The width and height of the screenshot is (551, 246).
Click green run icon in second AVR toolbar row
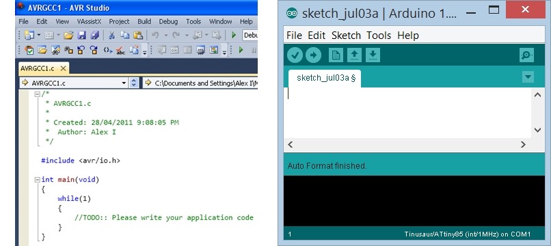pos(241,50)
